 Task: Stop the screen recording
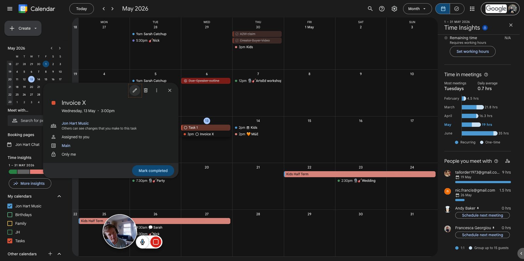[x=156, y=242]
